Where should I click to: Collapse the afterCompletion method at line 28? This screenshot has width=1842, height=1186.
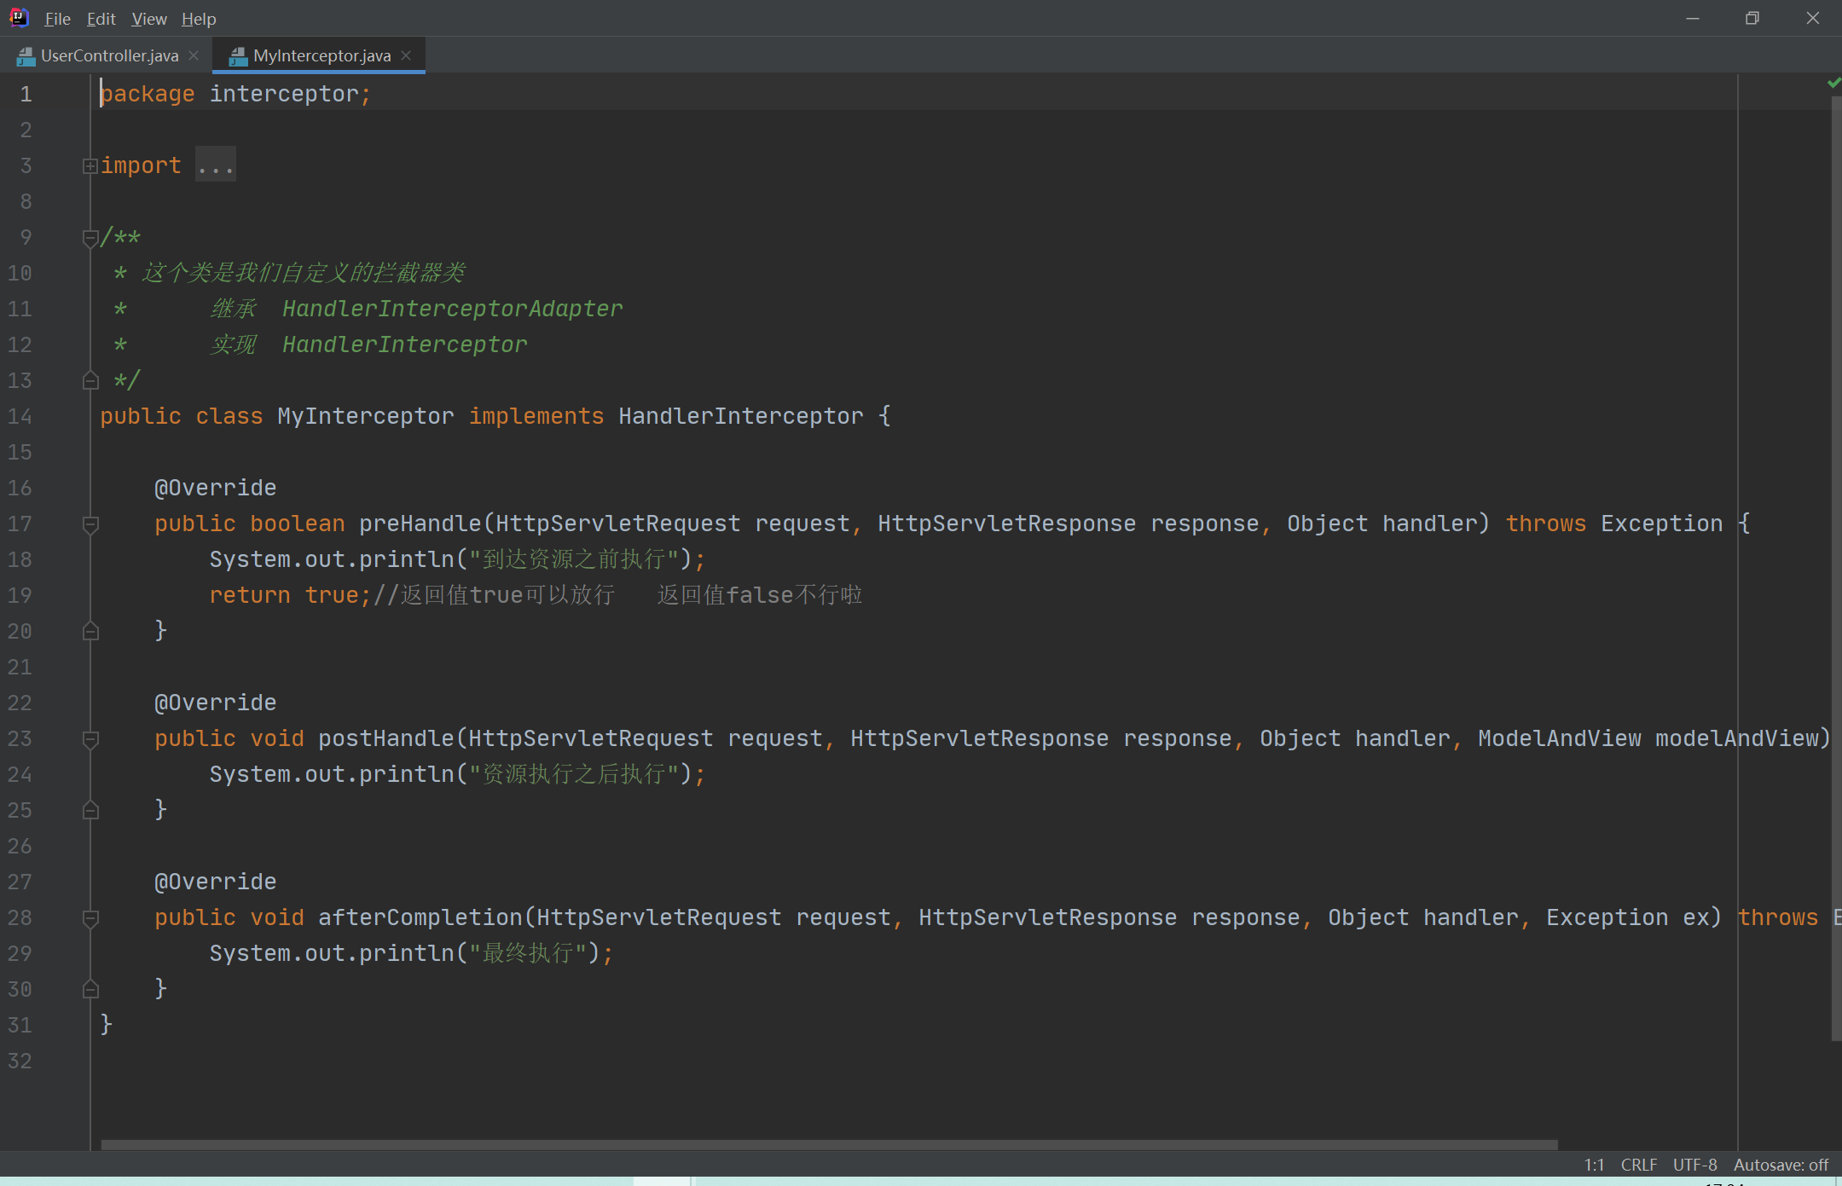click(x=90, y=918)
